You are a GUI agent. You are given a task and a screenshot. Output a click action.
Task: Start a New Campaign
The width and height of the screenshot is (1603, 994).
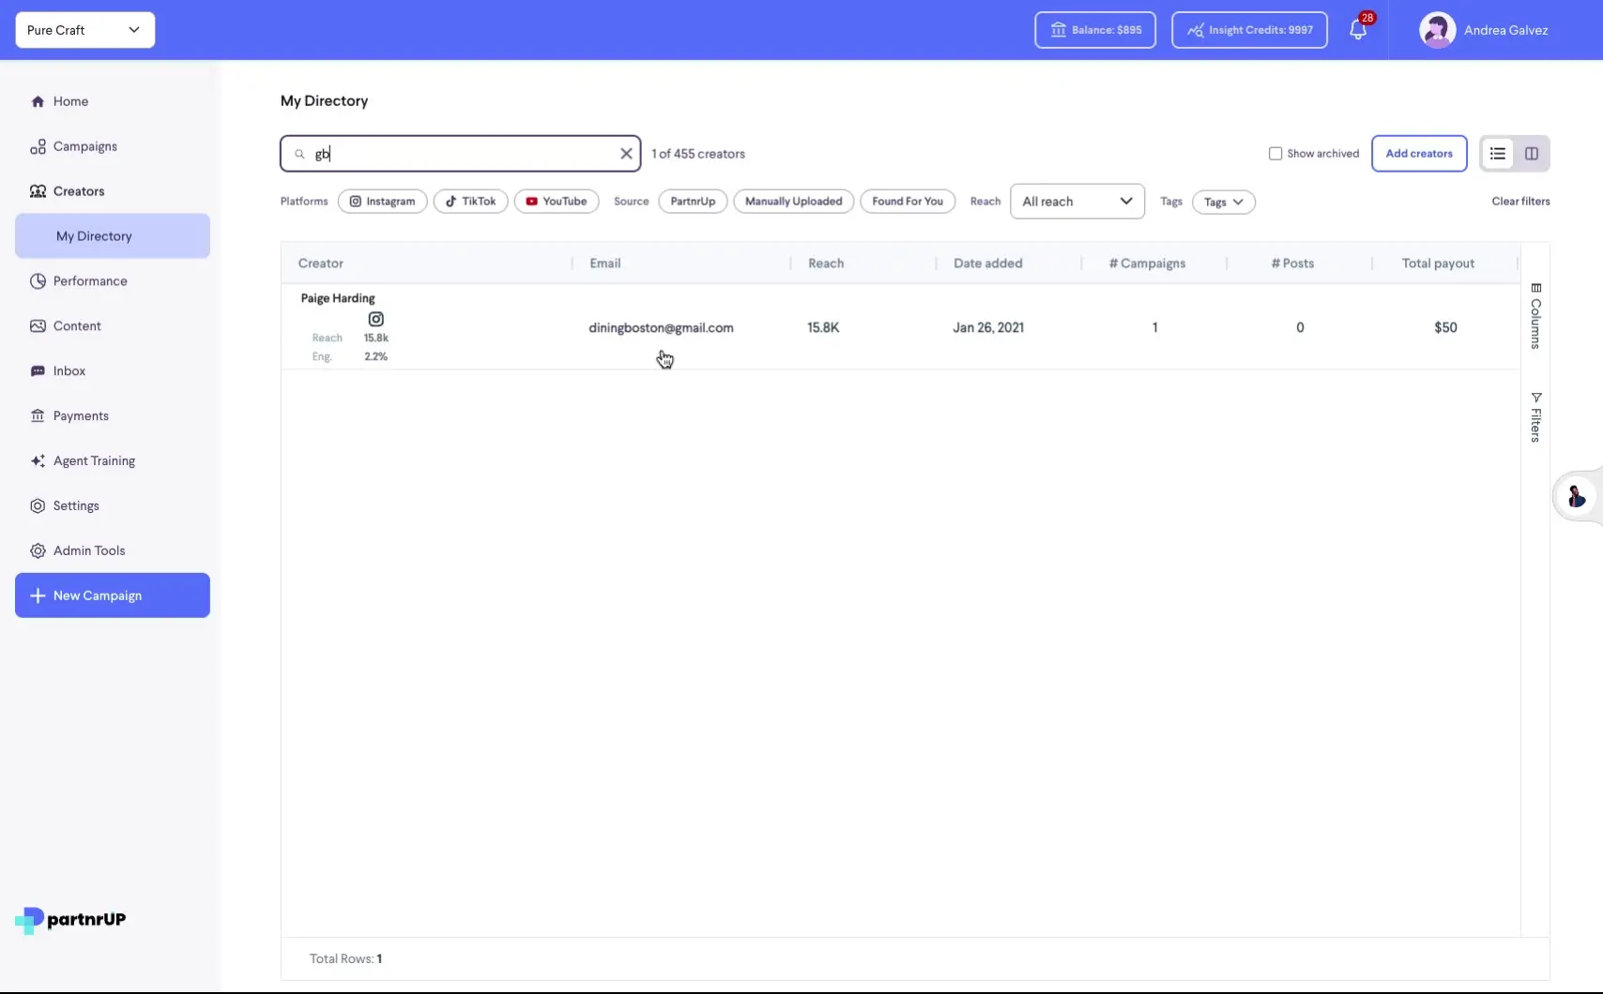pos(113,595)
